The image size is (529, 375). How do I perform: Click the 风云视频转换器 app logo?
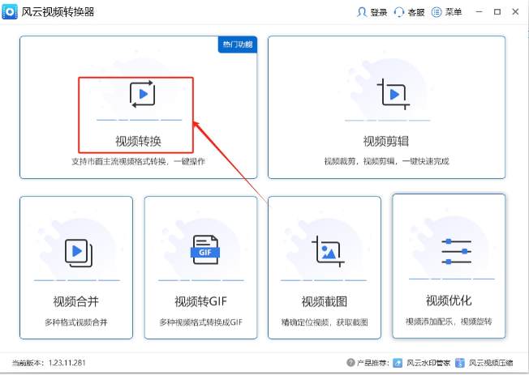10,12
